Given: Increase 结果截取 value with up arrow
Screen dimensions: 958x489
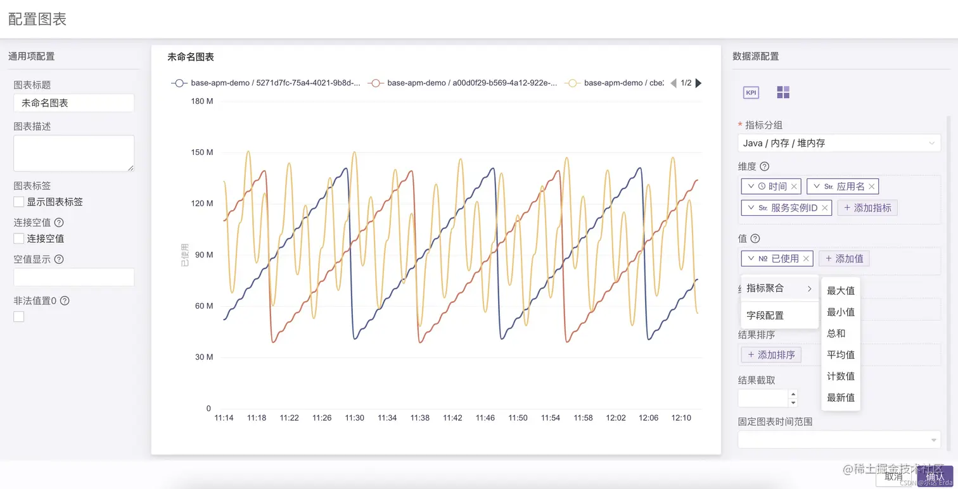Looking at the screenshot, I should (x=793, y=394).
